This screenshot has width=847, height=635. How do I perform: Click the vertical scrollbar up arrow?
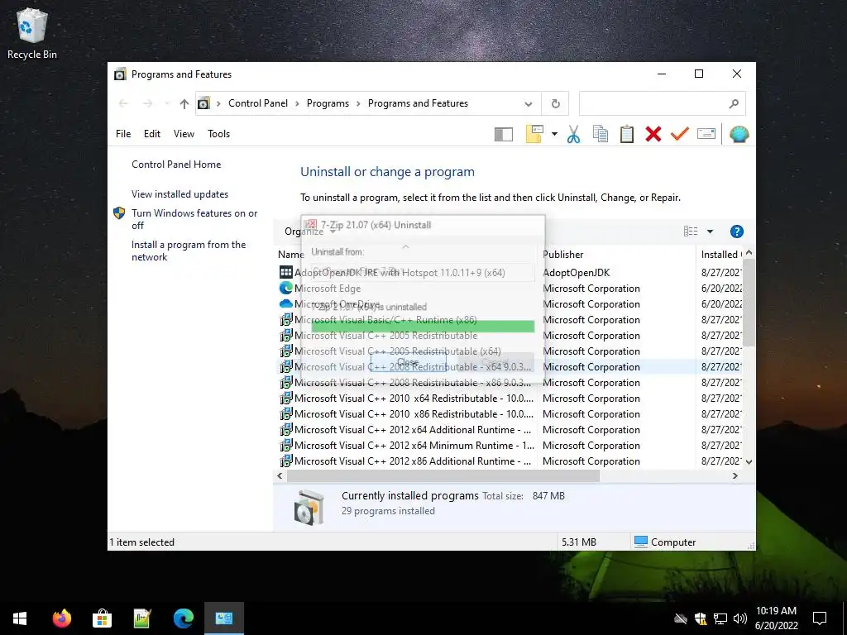coord(749,253)
